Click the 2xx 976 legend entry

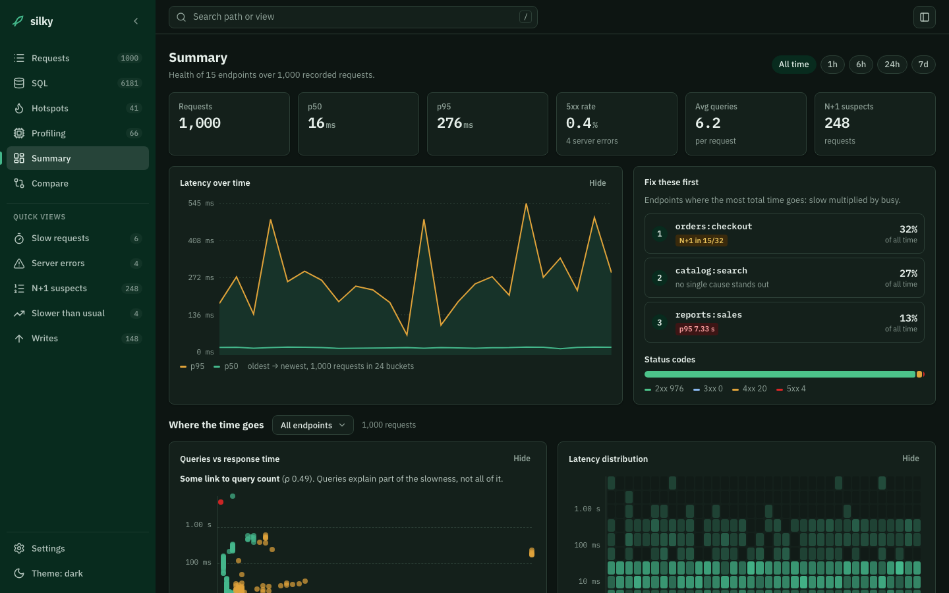pyautogui.click(x=664, y=389)
